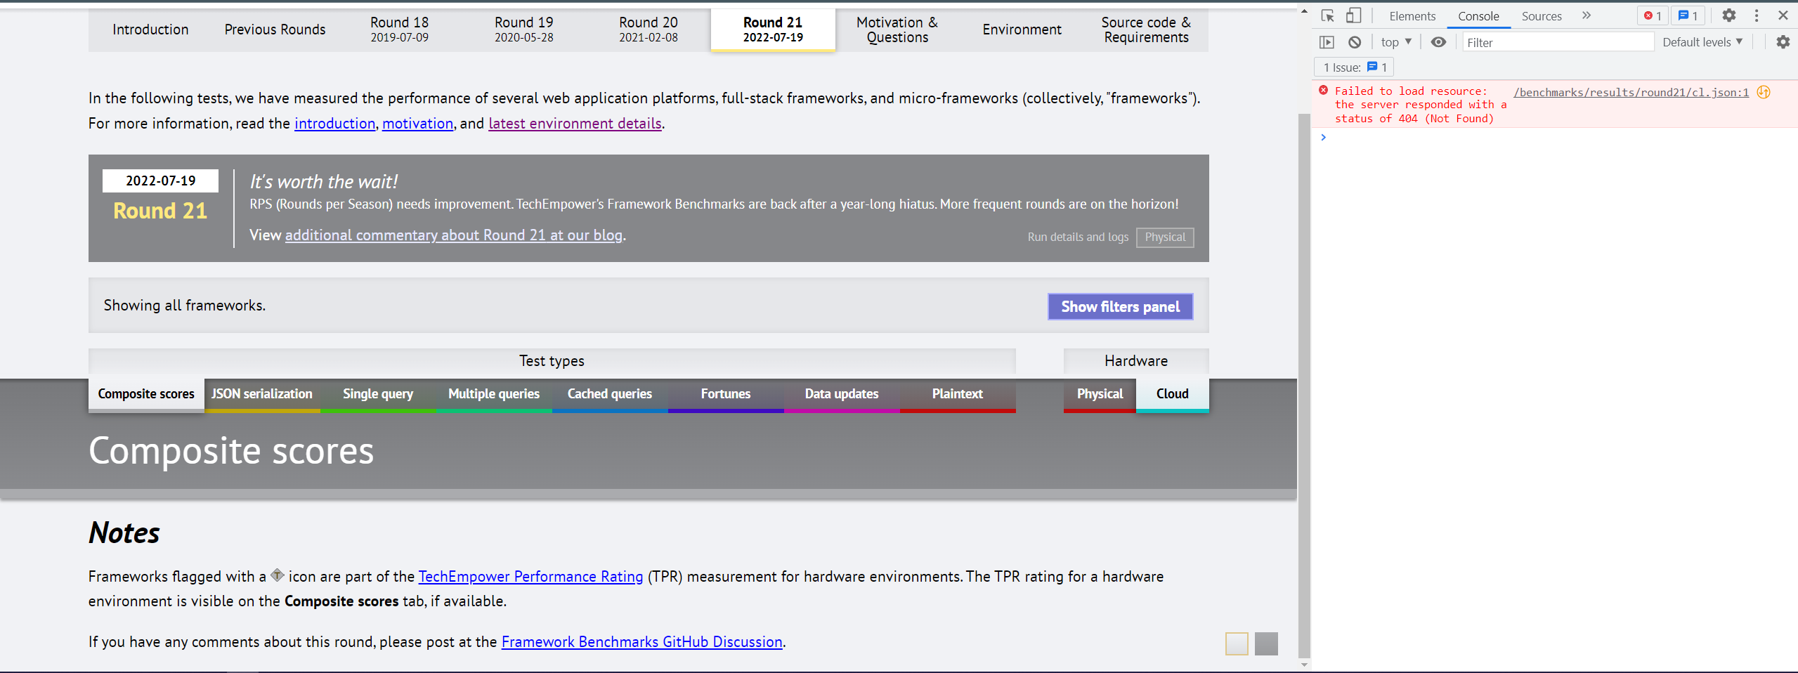Image resolution: width=1798 pixels, height=673 pixels.
Task: Create live expression eye icon
Action: click(x=1438, y=42)
